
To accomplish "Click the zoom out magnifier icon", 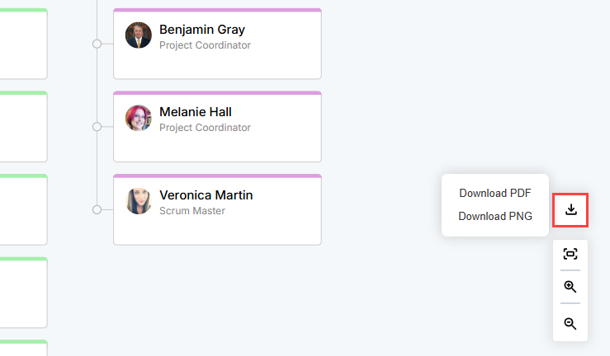I will (570, 324).
